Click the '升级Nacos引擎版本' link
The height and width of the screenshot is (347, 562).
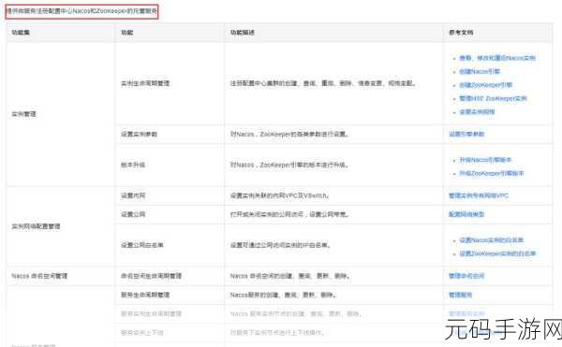coord(485,160)
